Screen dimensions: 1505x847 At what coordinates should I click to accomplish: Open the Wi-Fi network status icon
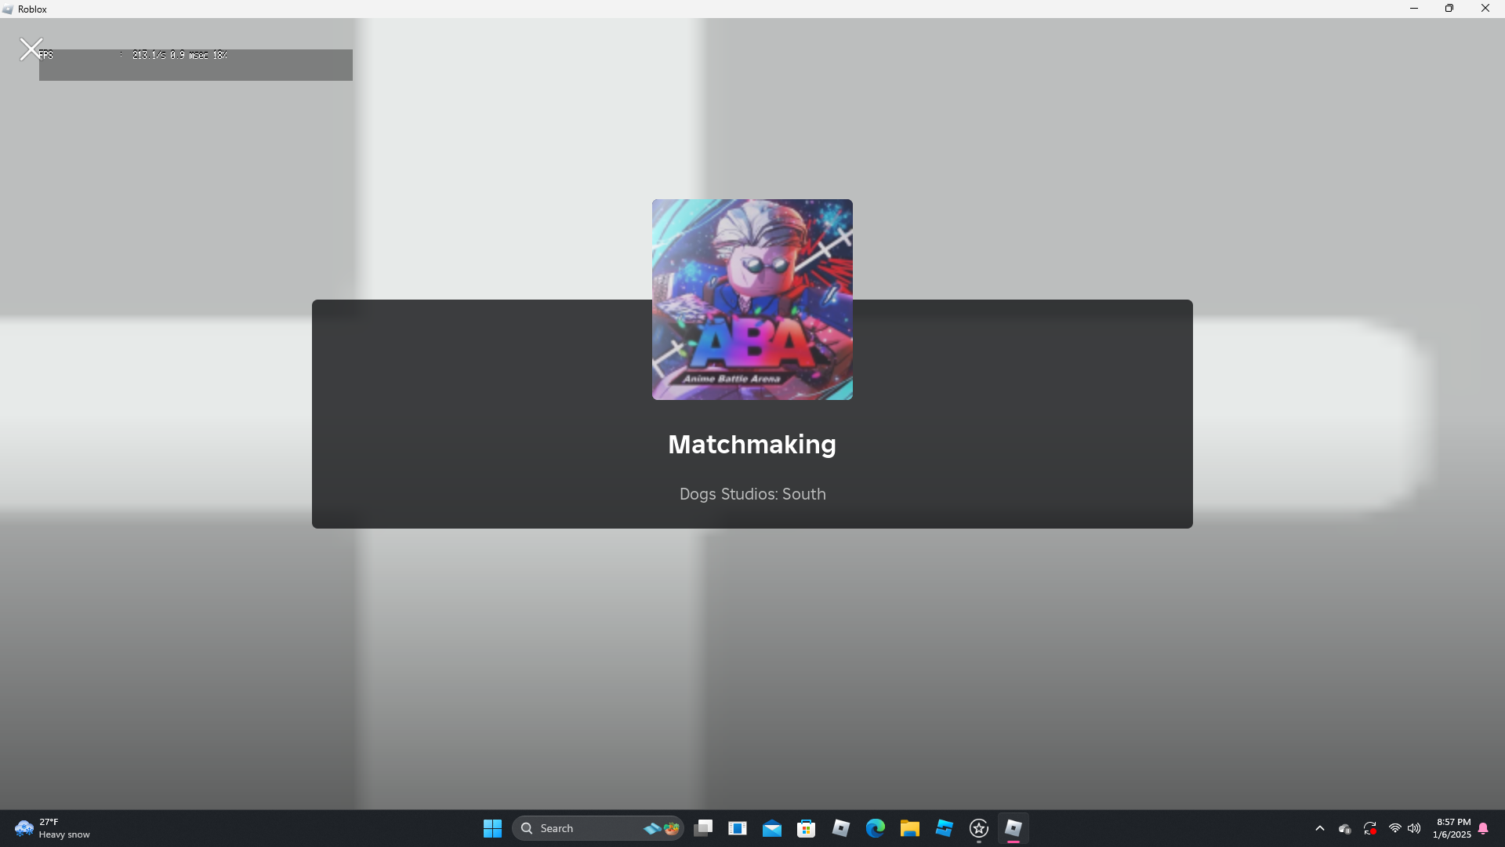point(1395,828)
